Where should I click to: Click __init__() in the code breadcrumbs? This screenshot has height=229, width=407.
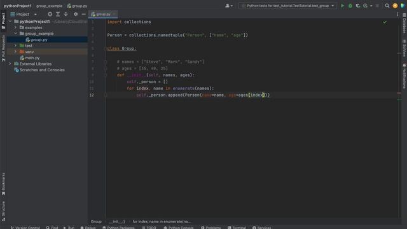tap(117, 221)
